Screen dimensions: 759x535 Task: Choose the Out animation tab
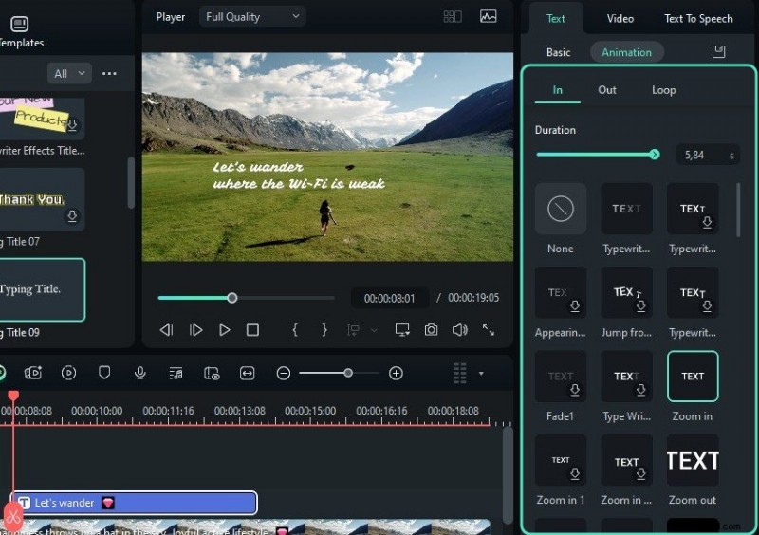tap(607, 90)
